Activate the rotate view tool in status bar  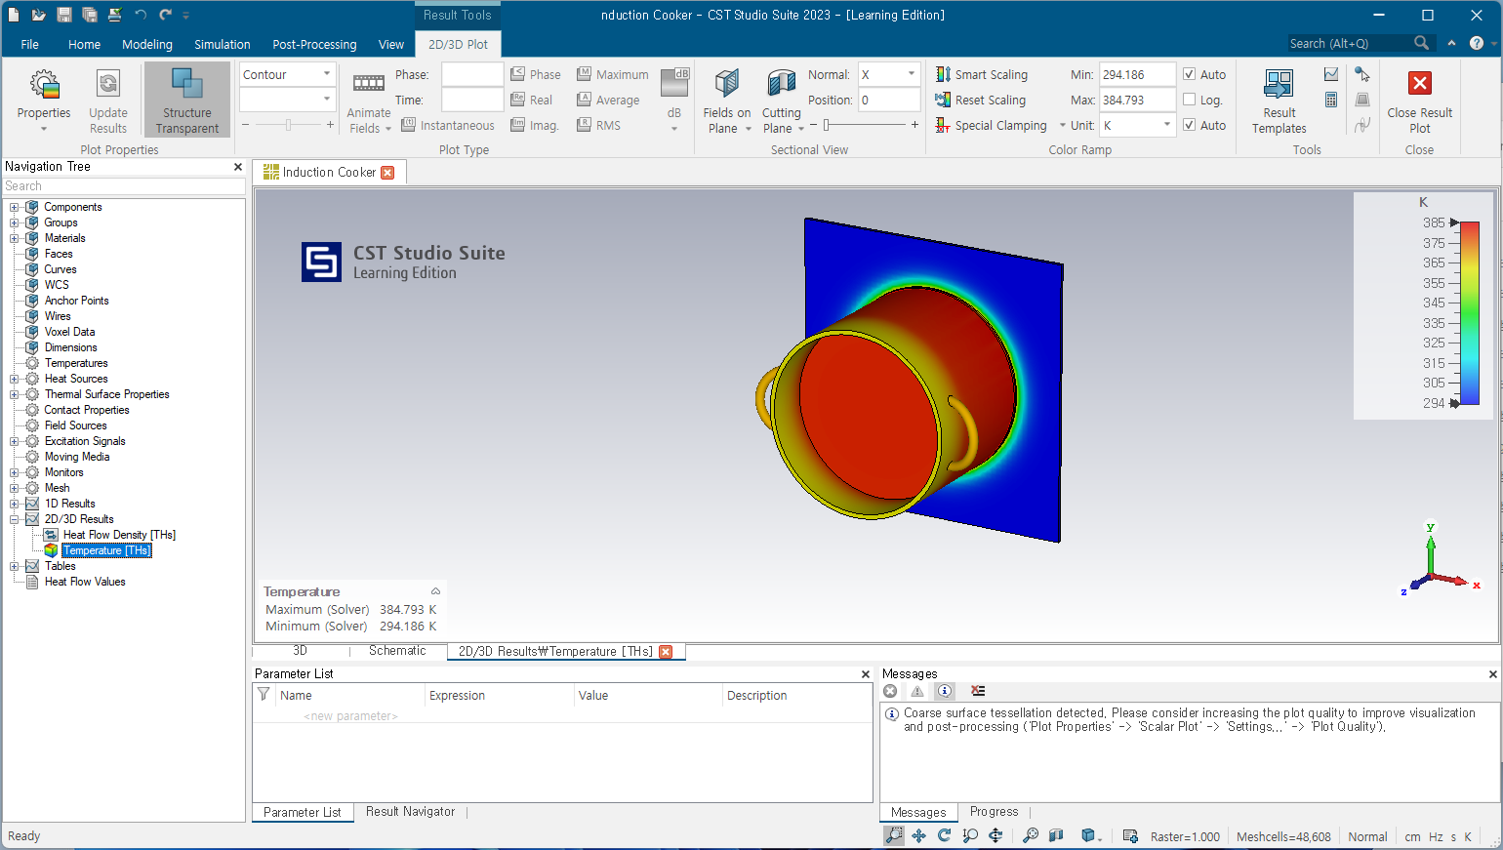click(x=945, y=835)
